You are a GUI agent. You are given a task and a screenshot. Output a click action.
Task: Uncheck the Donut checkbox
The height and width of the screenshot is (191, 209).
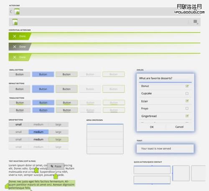coord(187,86)
